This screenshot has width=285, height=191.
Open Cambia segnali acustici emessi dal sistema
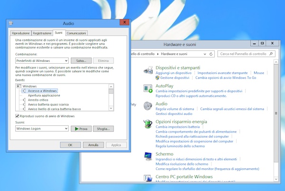point(232,109)
